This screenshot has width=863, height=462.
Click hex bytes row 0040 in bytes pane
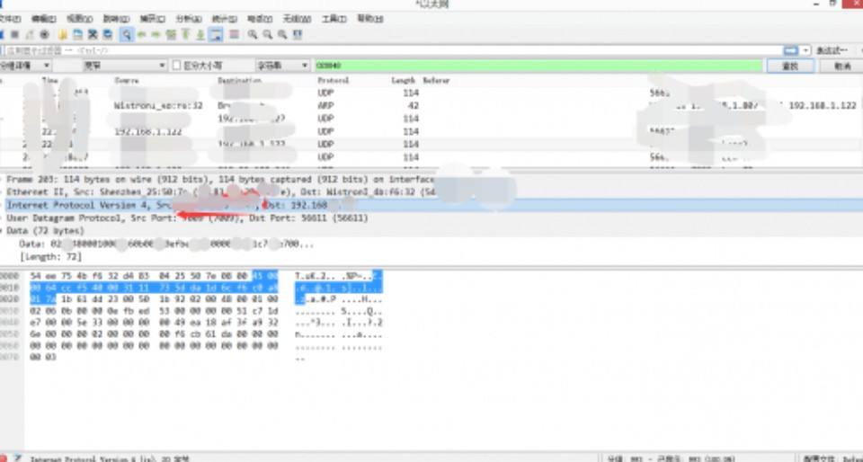(x=154, y=323)
